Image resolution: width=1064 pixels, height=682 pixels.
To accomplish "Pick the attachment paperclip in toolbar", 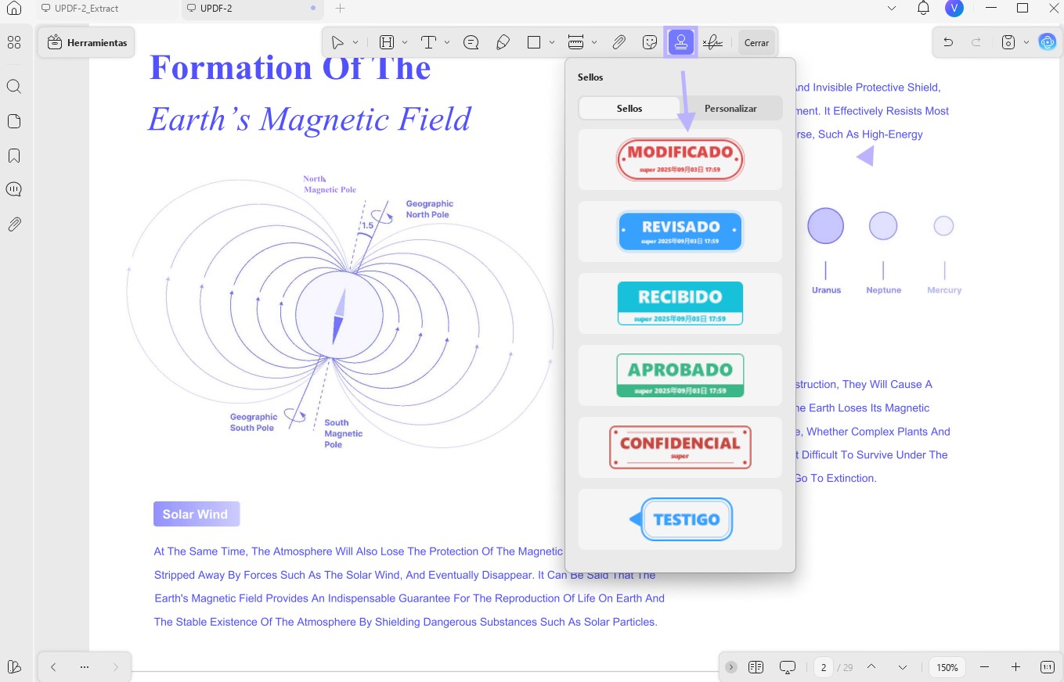I will pos(619,42).
